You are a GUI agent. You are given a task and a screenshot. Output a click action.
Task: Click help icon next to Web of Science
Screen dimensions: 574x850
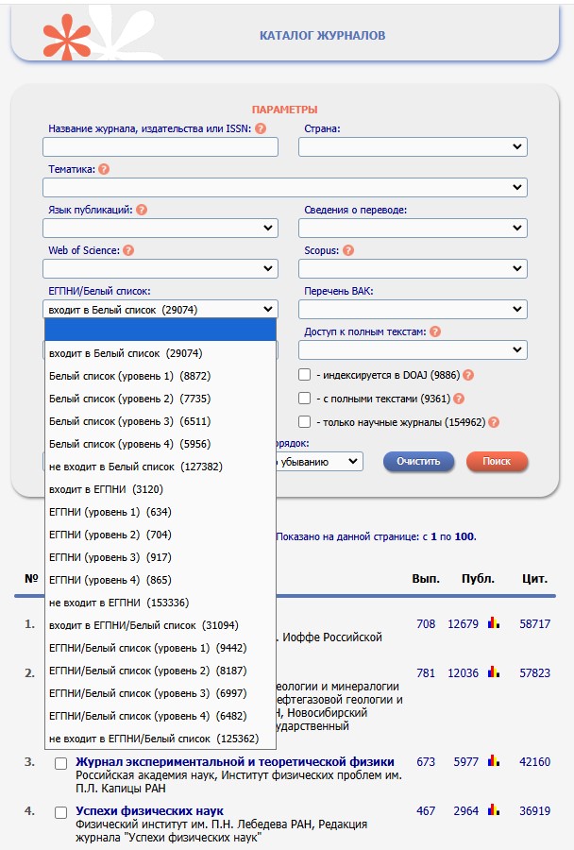[x=128, y=250]
